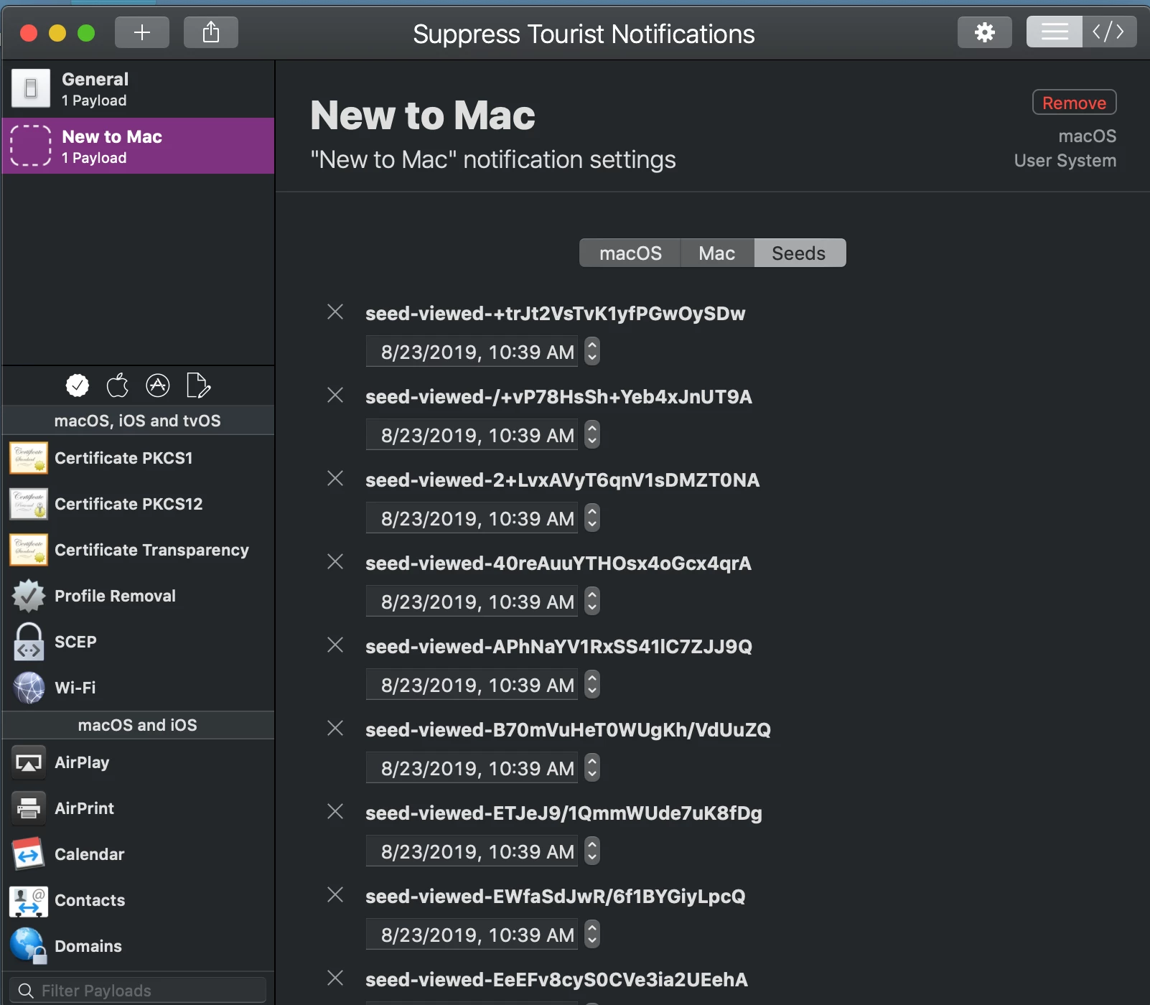Click the plus button to add a profile
The image size is (1150, 1005).
tap(142, 32)
